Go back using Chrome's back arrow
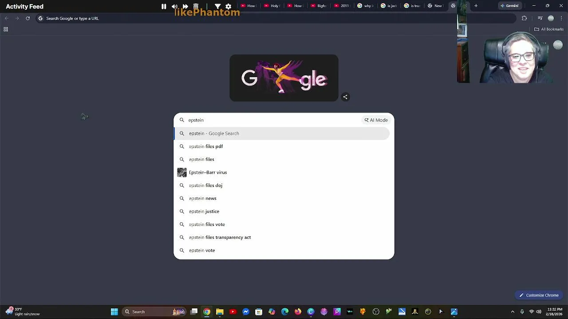 [x=7, y=18]
